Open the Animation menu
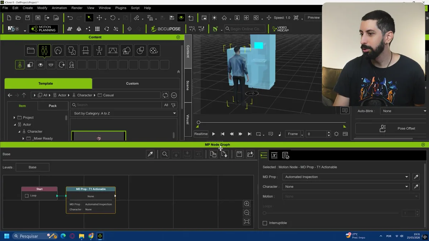 coord(59,8)
